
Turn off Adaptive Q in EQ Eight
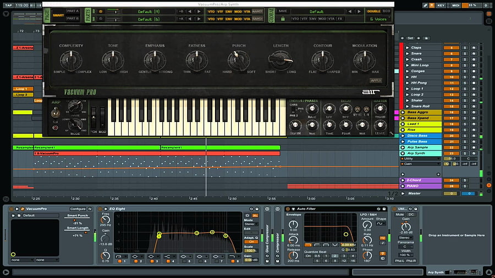251,242
